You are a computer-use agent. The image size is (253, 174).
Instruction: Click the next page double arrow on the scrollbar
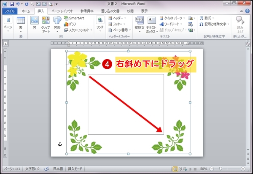(x=248, y=163)
